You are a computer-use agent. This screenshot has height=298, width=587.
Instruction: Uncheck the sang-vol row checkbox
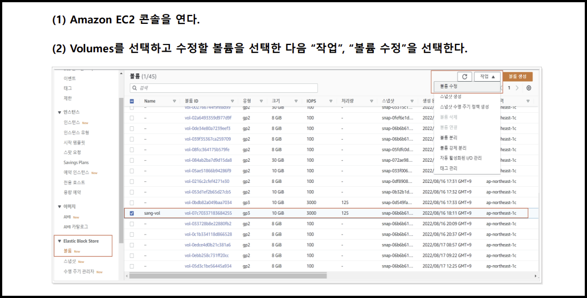[x=132, y=213]
